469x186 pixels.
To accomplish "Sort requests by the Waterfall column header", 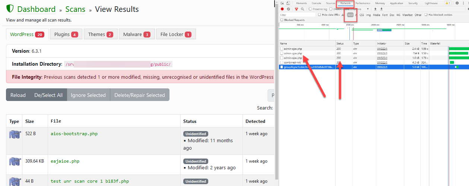I will coord(449,43).
